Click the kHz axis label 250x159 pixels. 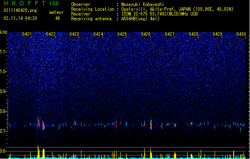click(4, 32)
